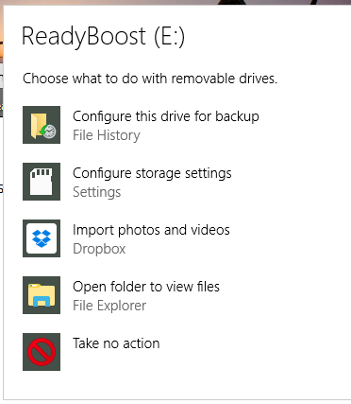Click the Dropbox logo icon
The image size is (351, 404).
[42, 238]
